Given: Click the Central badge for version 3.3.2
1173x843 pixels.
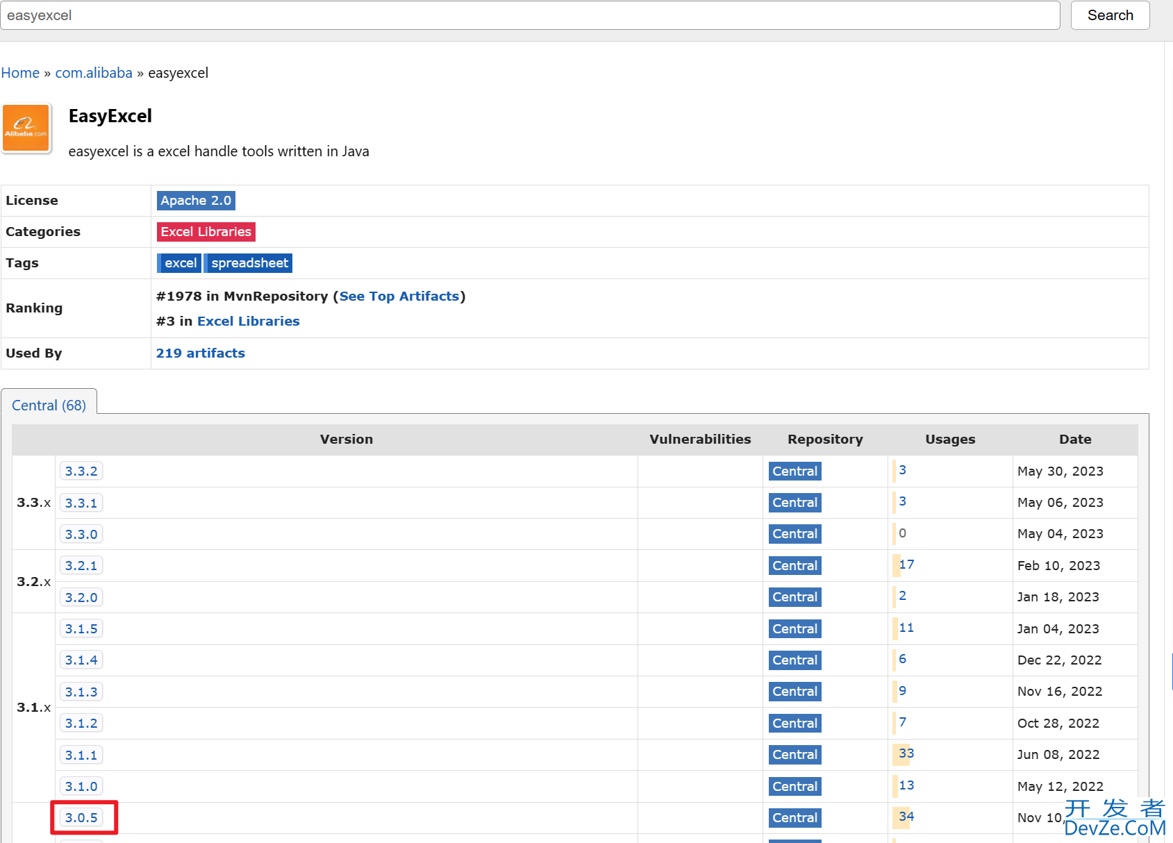Looking at the screenshot, I should coord(795,471).
